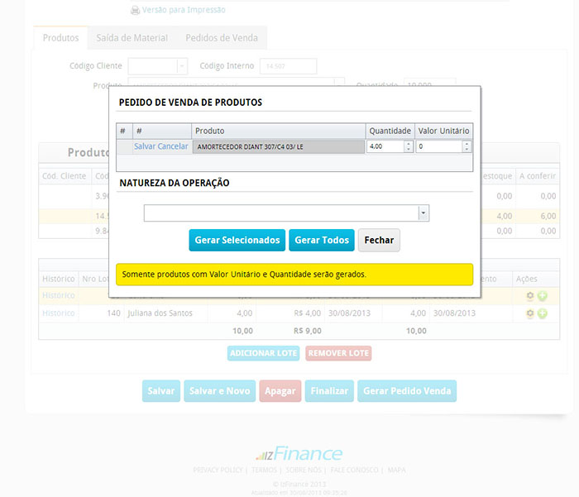
Task: Click gear icon in first lot row
Action: [530, 295]
